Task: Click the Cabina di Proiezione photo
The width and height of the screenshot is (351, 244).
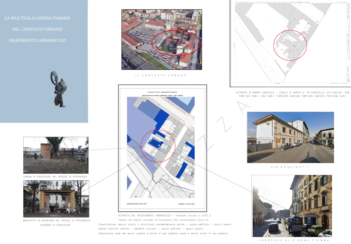Action: (56, 155)
